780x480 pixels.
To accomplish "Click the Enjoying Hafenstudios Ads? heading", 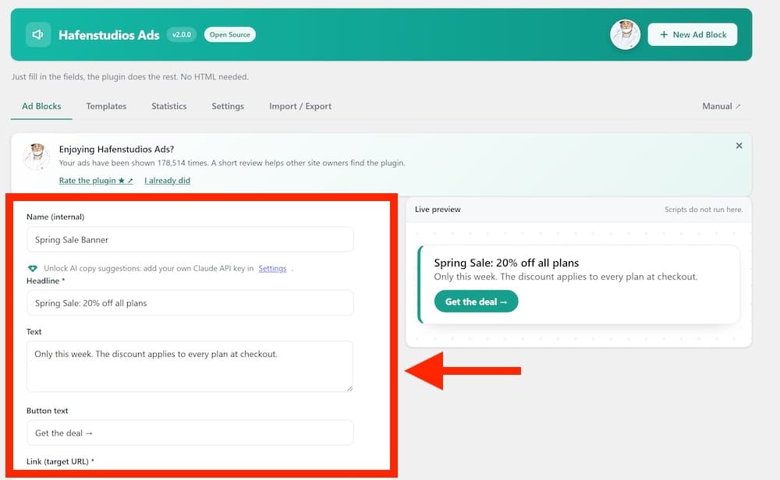I will point(116,149).
